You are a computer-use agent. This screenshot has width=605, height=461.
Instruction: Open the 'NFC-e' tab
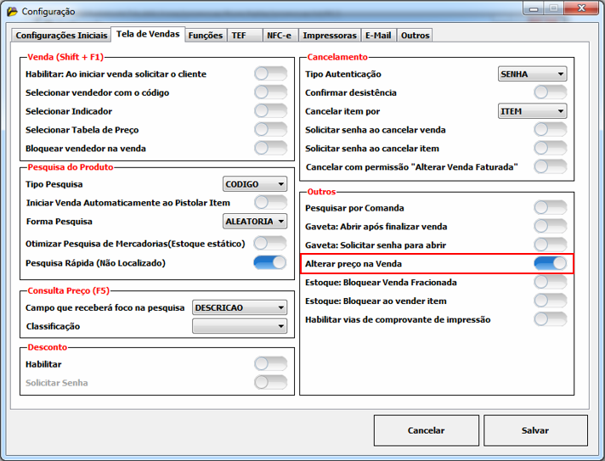pyautogui.click(x=277, y=36)
